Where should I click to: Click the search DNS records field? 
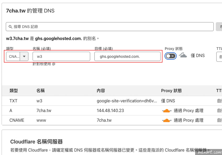pyautogui.click(x=110, y=27)
